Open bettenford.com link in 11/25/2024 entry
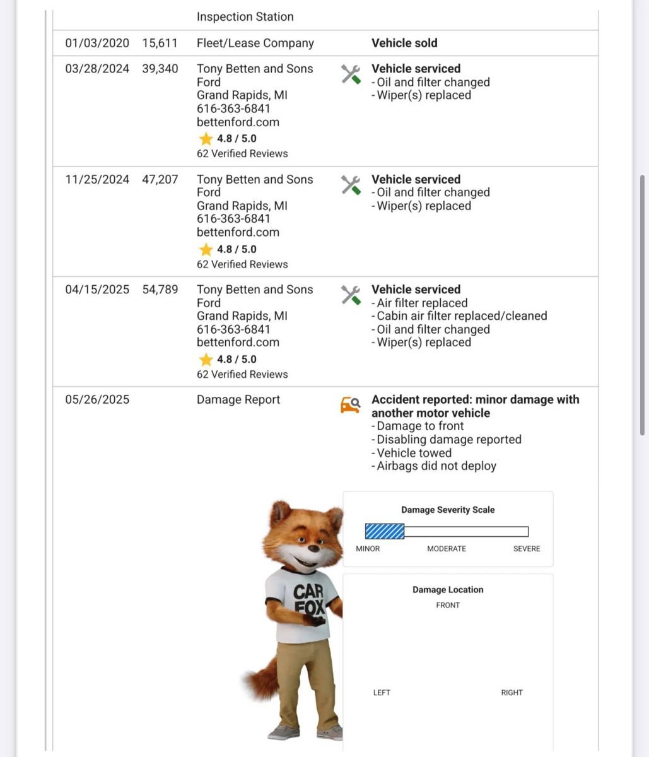Image resolution: width=649 pixels, height=757 pixels. point(238,232)
